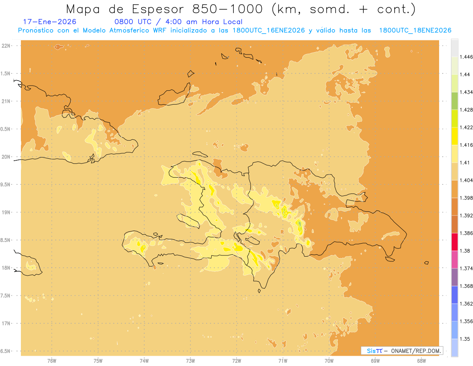Click the legend value "1.38"

pyautogui.click(x=465, y=251)
